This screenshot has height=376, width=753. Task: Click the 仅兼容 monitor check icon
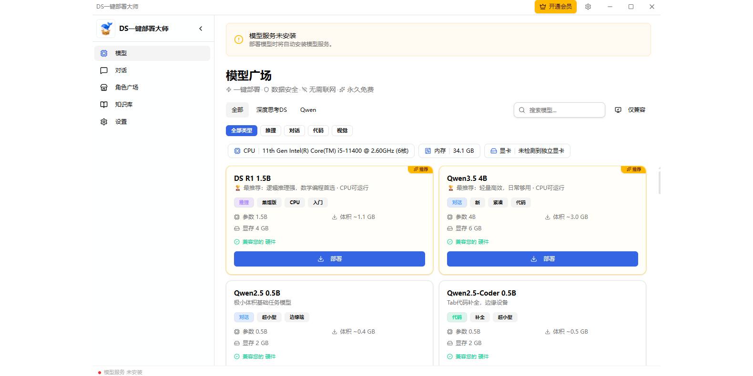[x=618, y=110]
